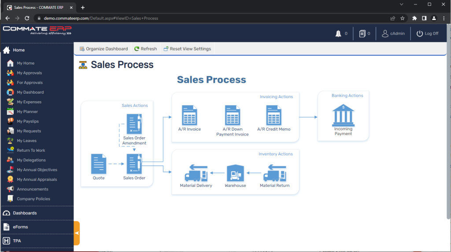Open the A/R Invoice icon
Image resolution: width=451 pixels, height=252 pixels.
(189, 116)
